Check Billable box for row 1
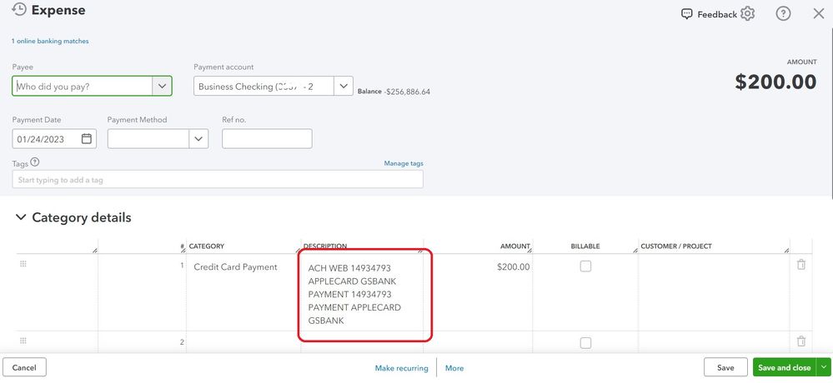The height and width of the screenshot is (383, 833). point(585,266)
